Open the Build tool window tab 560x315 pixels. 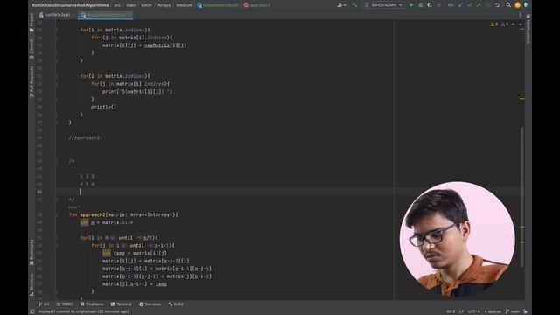coord(176,304)
